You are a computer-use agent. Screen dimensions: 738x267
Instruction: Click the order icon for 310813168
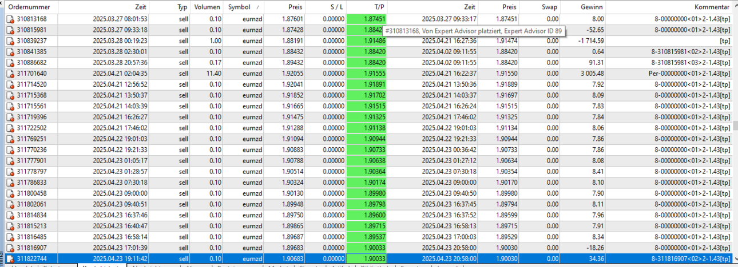tap(10, 19)
